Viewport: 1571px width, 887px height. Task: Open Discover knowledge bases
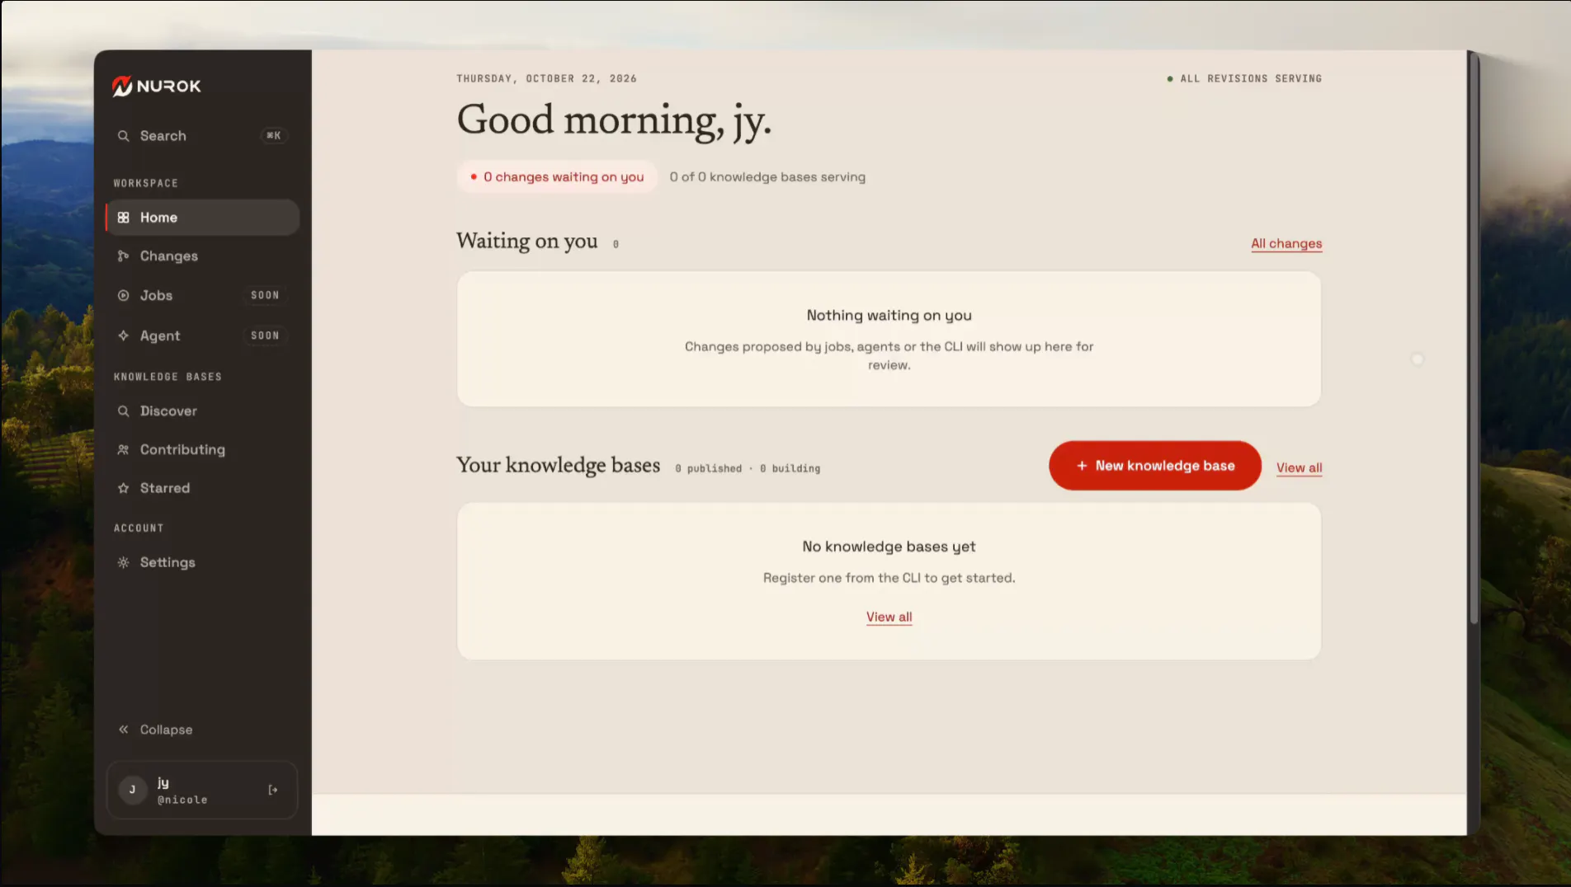tap(202, 411)
